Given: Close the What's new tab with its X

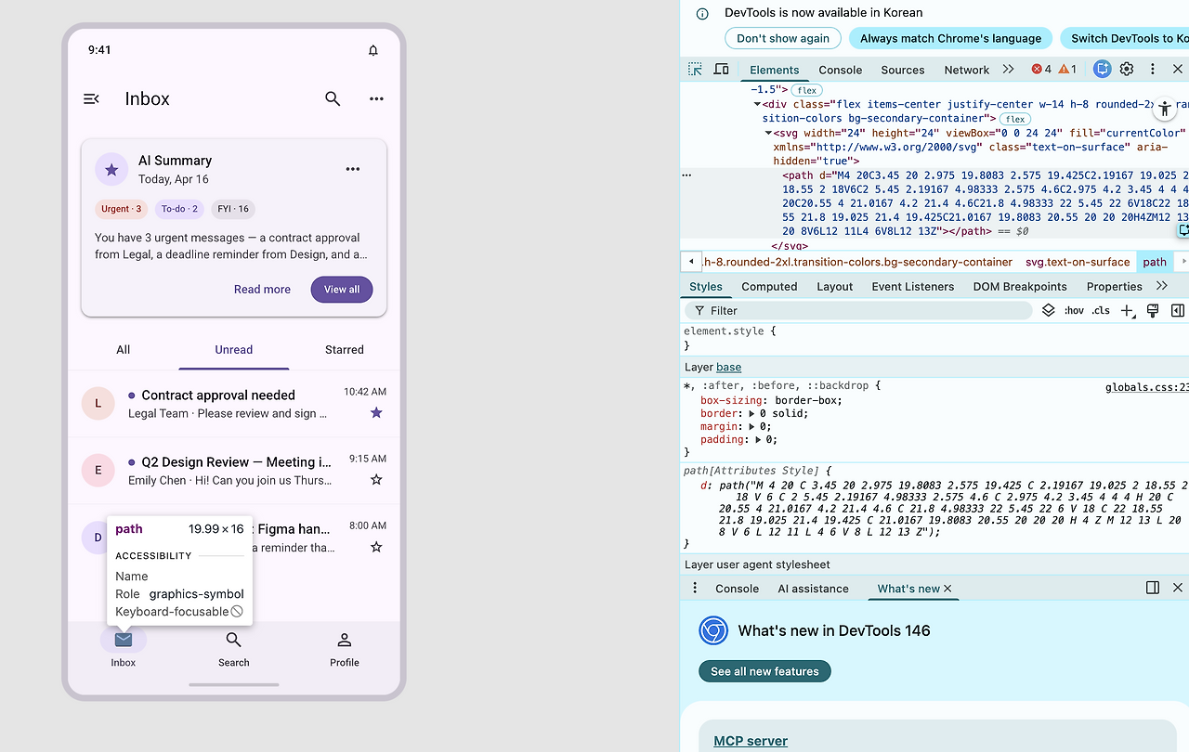Looking at the screenshot, I should 947,589.
